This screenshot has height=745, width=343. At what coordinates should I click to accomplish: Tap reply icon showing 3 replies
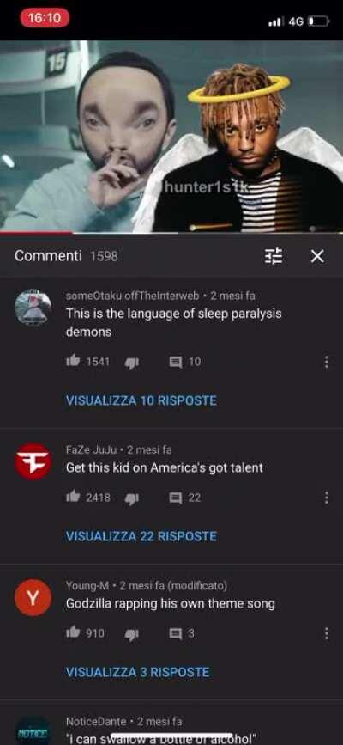[x=176, y=633]
